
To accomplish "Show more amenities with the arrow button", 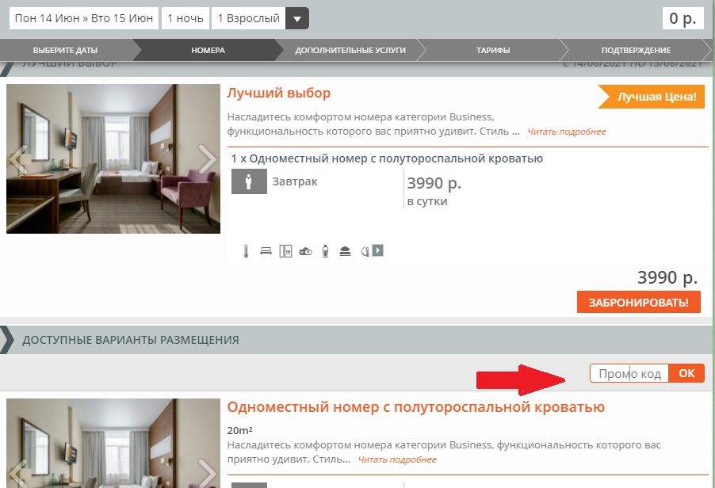I will coord(377,250).
